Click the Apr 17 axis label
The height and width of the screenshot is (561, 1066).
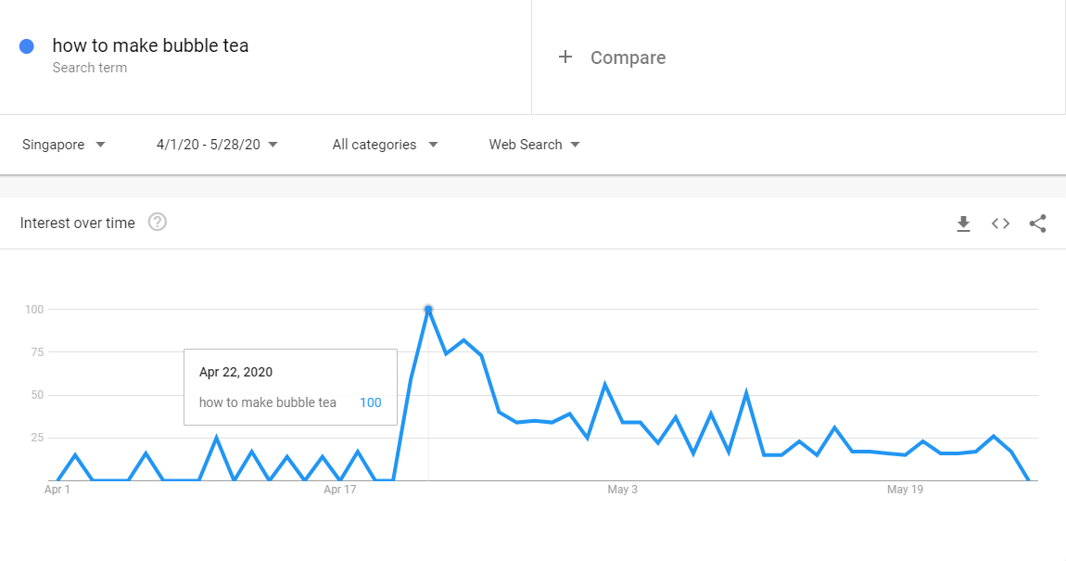[x=340, y=490]
